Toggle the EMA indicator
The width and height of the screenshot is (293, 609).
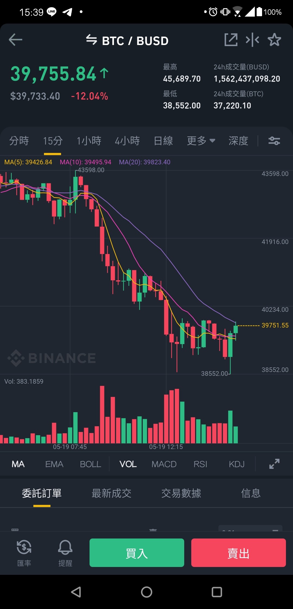click(x=54, y=464)
